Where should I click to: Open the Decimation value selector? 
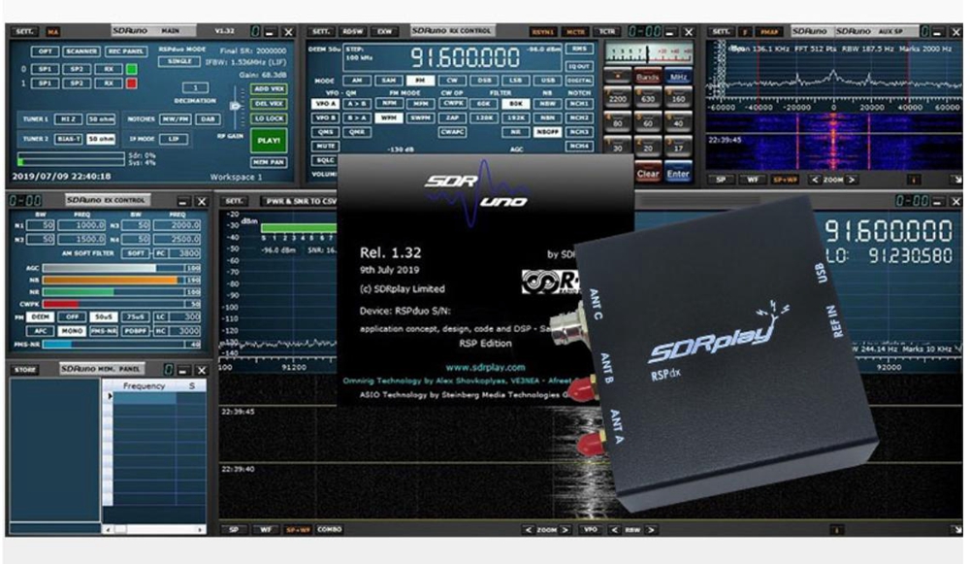(195, 87)
